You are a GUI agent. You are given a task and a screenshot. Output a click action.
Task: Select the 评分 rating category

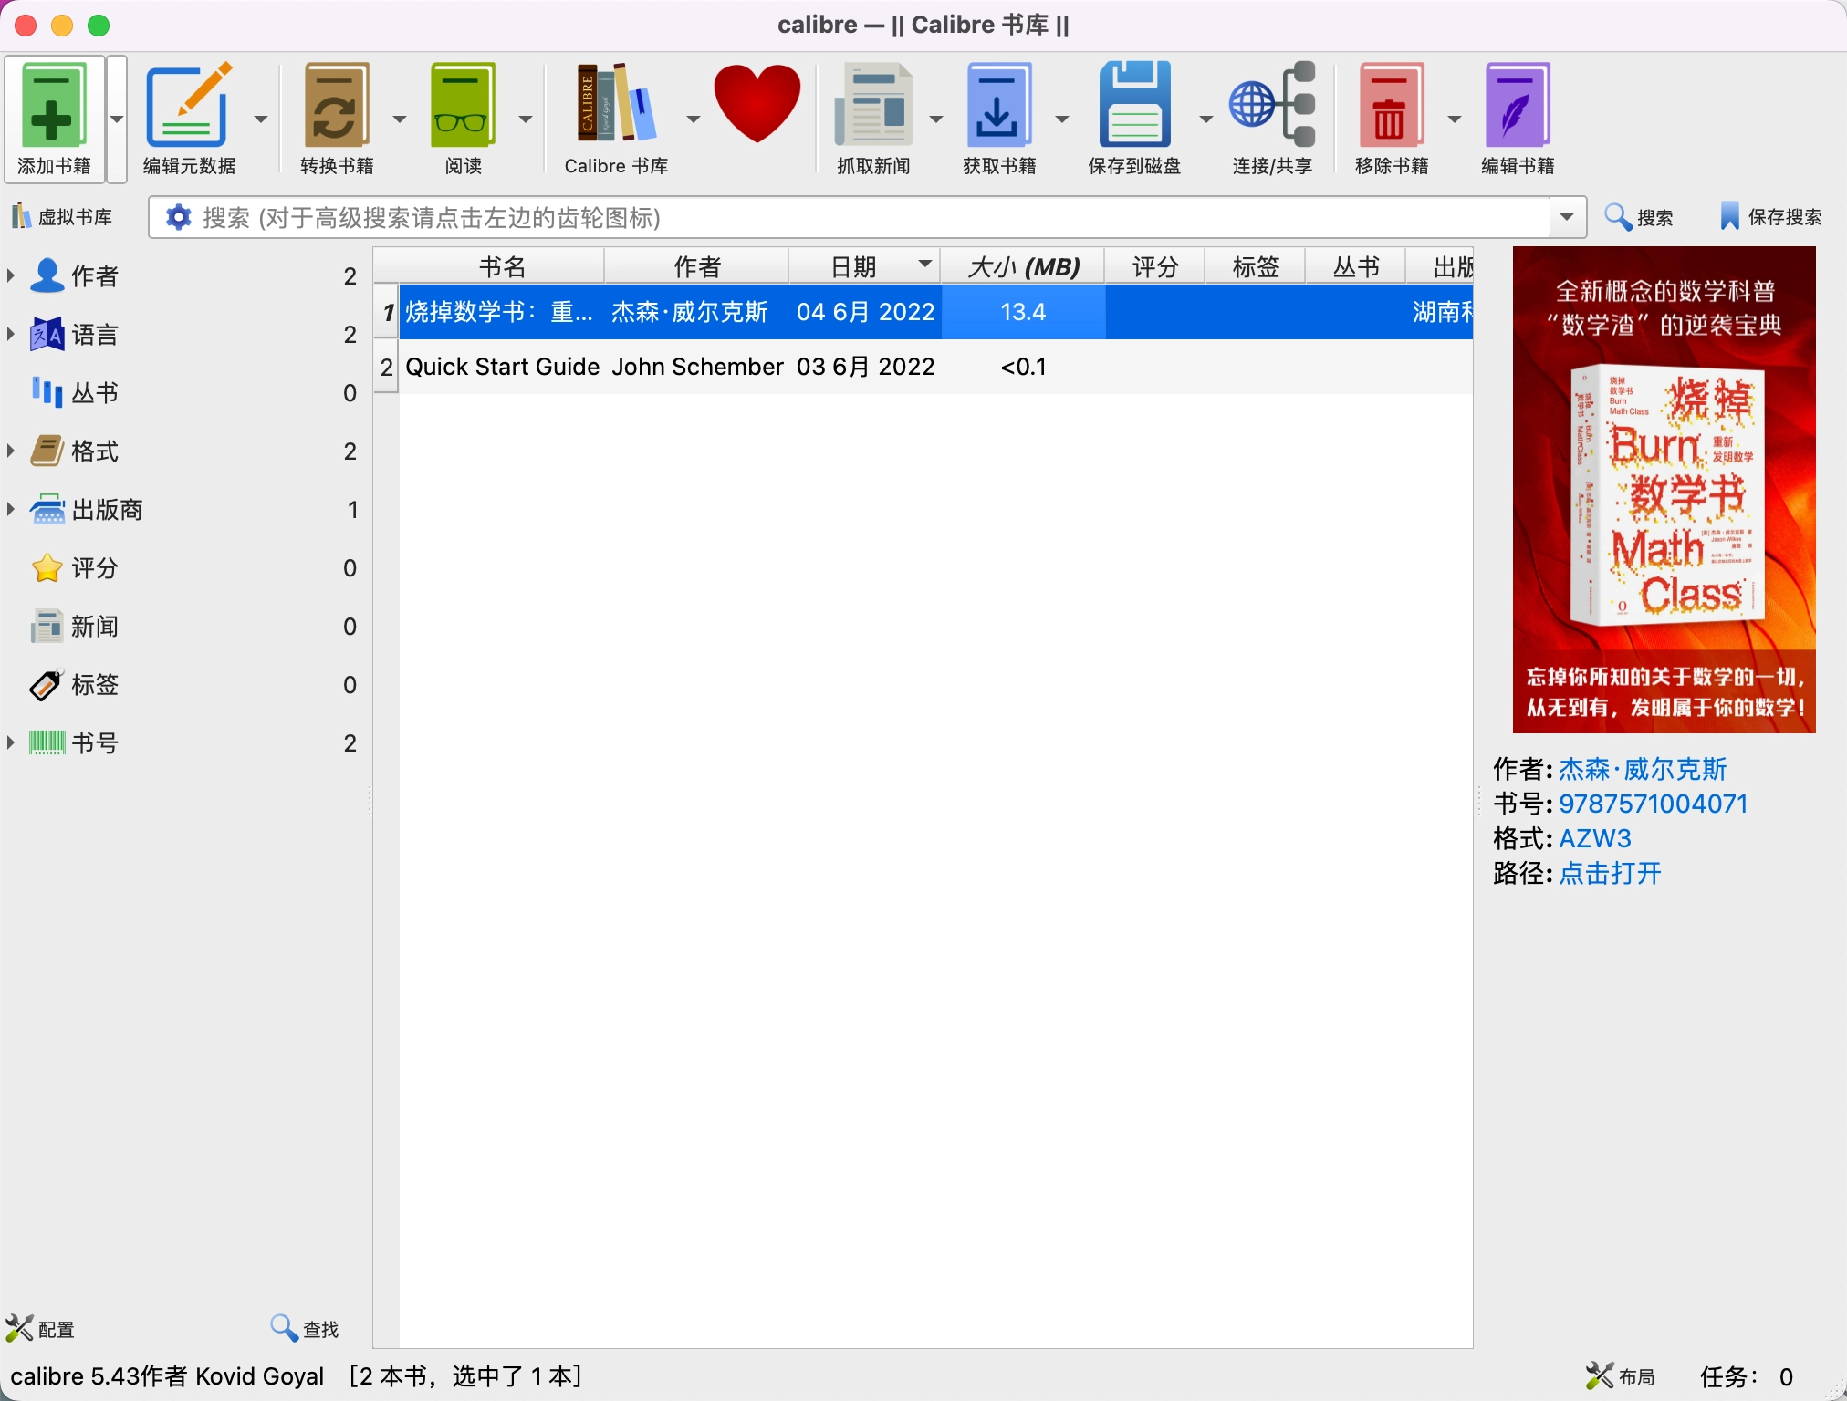[95, 567]
